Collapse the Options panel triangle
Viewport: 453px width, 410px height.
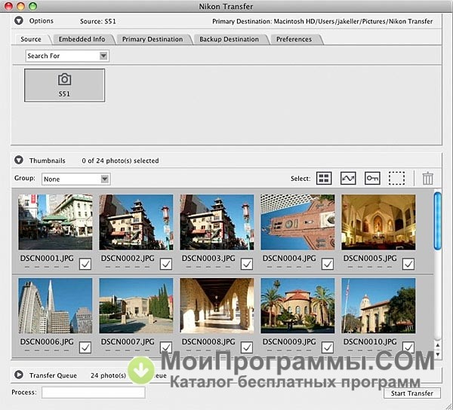click(19, 21)
